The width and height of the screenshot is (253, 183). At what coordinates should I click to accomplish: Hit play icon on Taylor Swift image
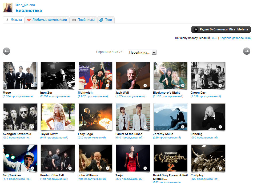pyautogui.click(x=70, y=127)
